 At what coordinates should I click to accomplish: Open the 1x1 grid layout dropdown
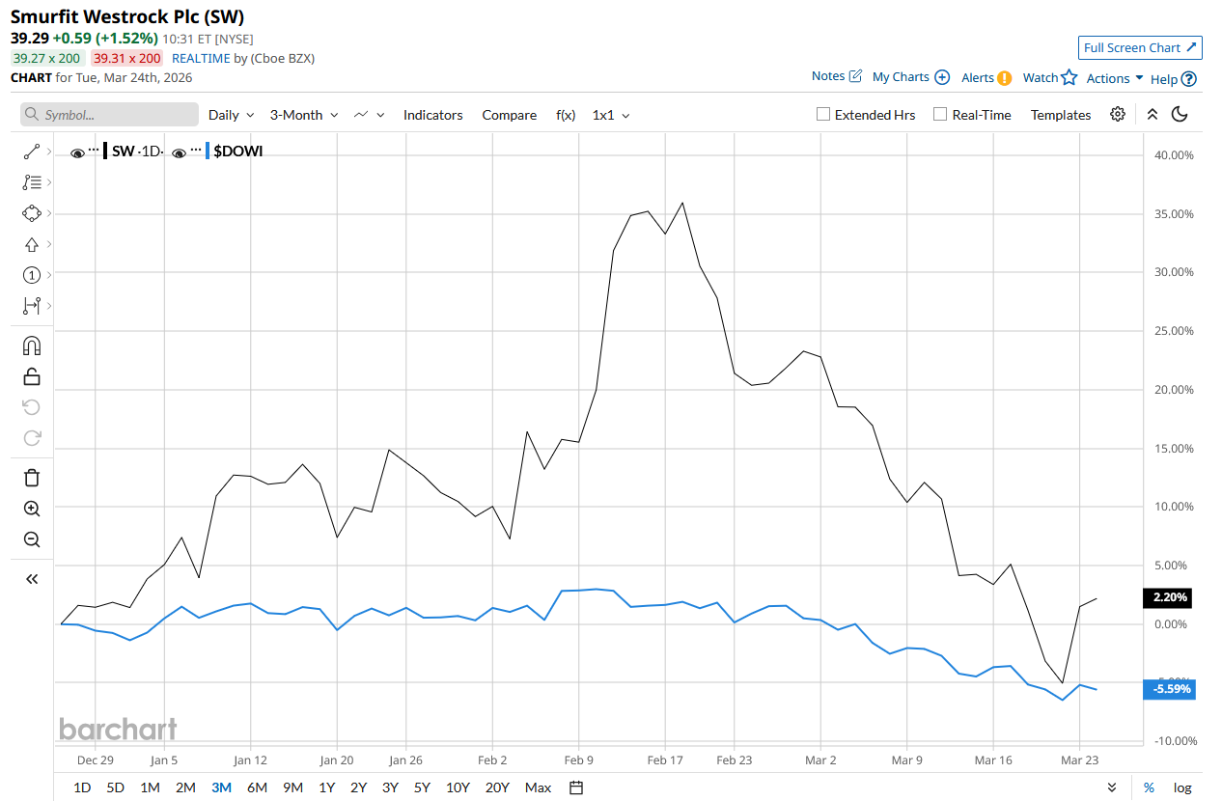coord(611,114)
